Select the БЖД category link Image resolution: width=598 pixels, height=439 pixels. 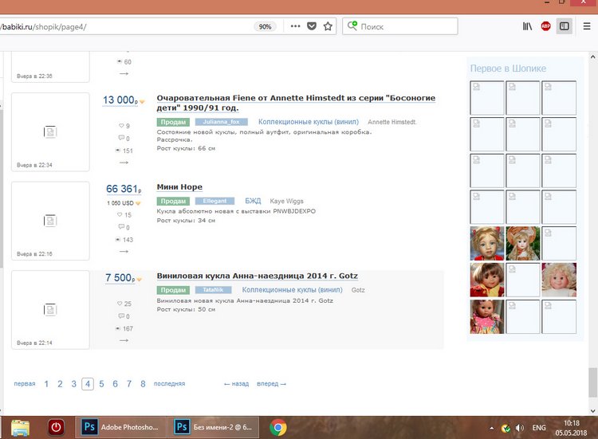tap(253, 202)
